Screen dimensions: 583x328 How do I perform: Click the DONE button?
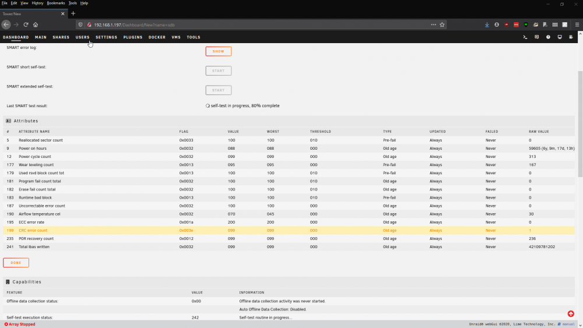(x=16, y=263)
